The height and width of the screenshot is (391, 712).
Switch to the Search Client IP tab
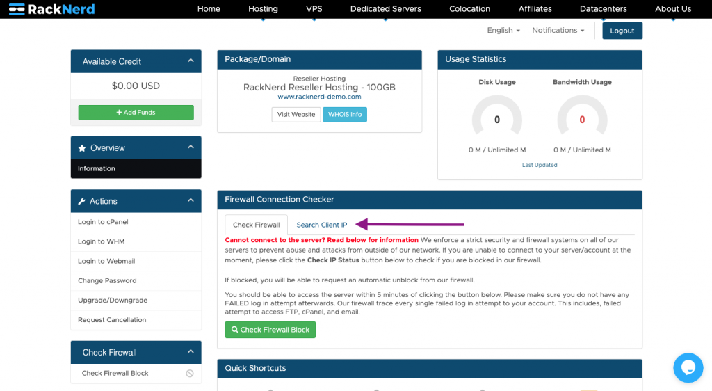point(321,225)
